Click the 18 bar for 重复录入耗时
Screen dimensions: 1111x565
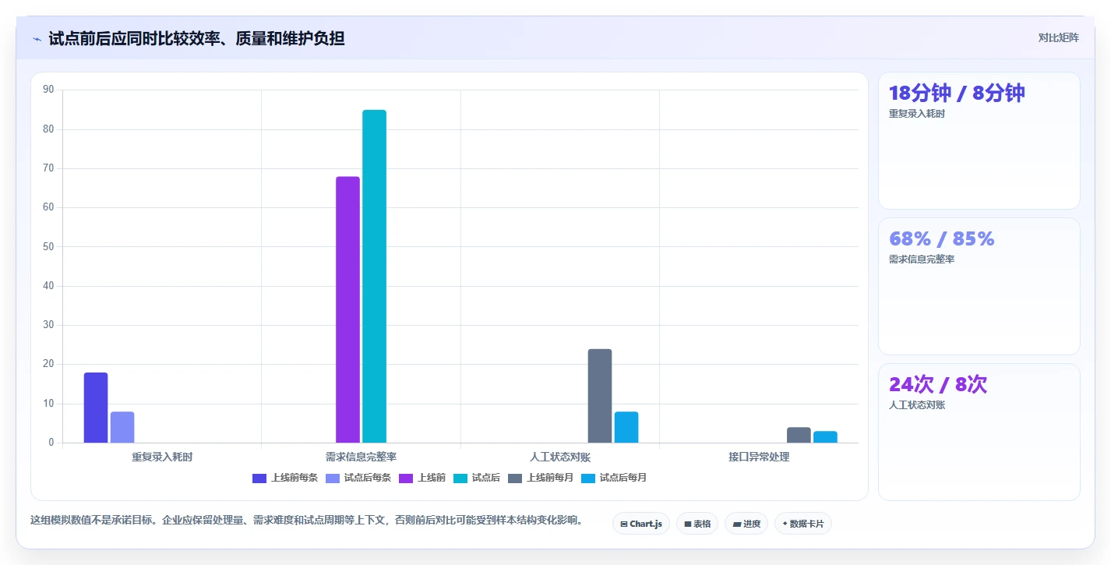pyautogui.click(x=96, y=408)
